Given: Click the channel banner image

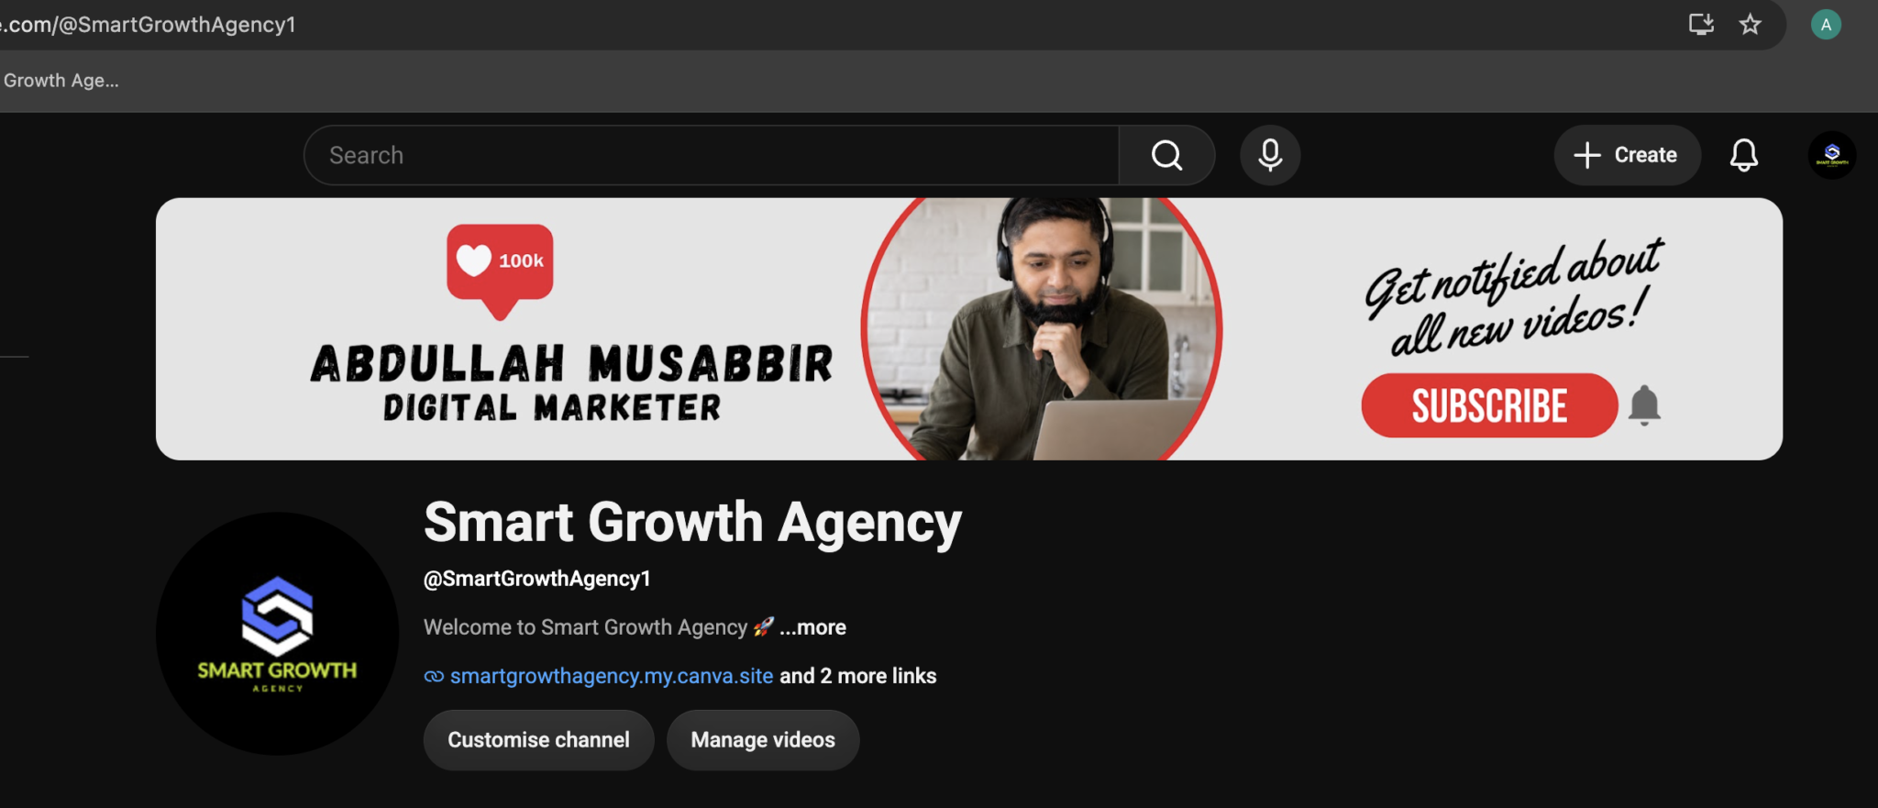Looking at the screenshot, I should 969,329.
